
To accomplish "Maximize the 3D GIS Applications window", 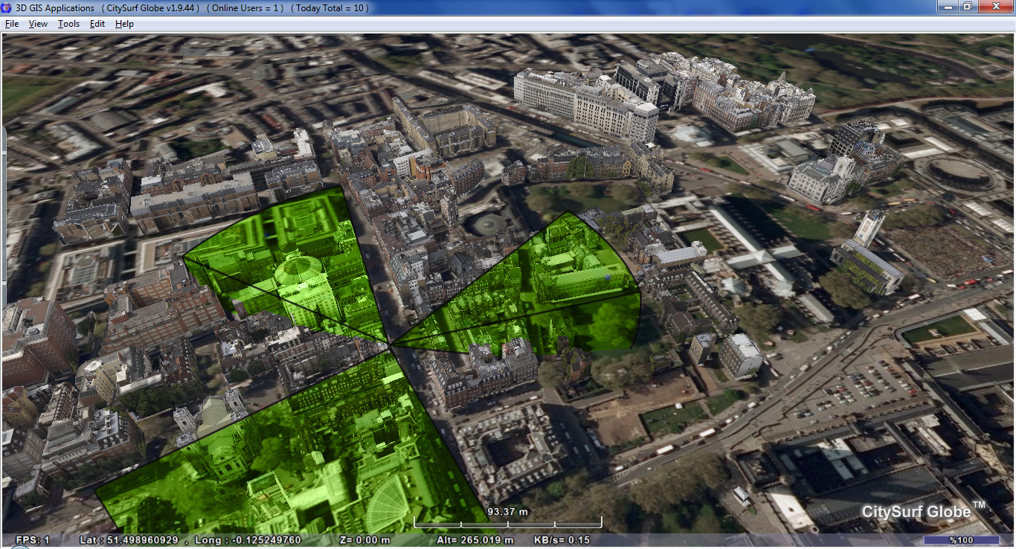I will (x=968, y=7).
